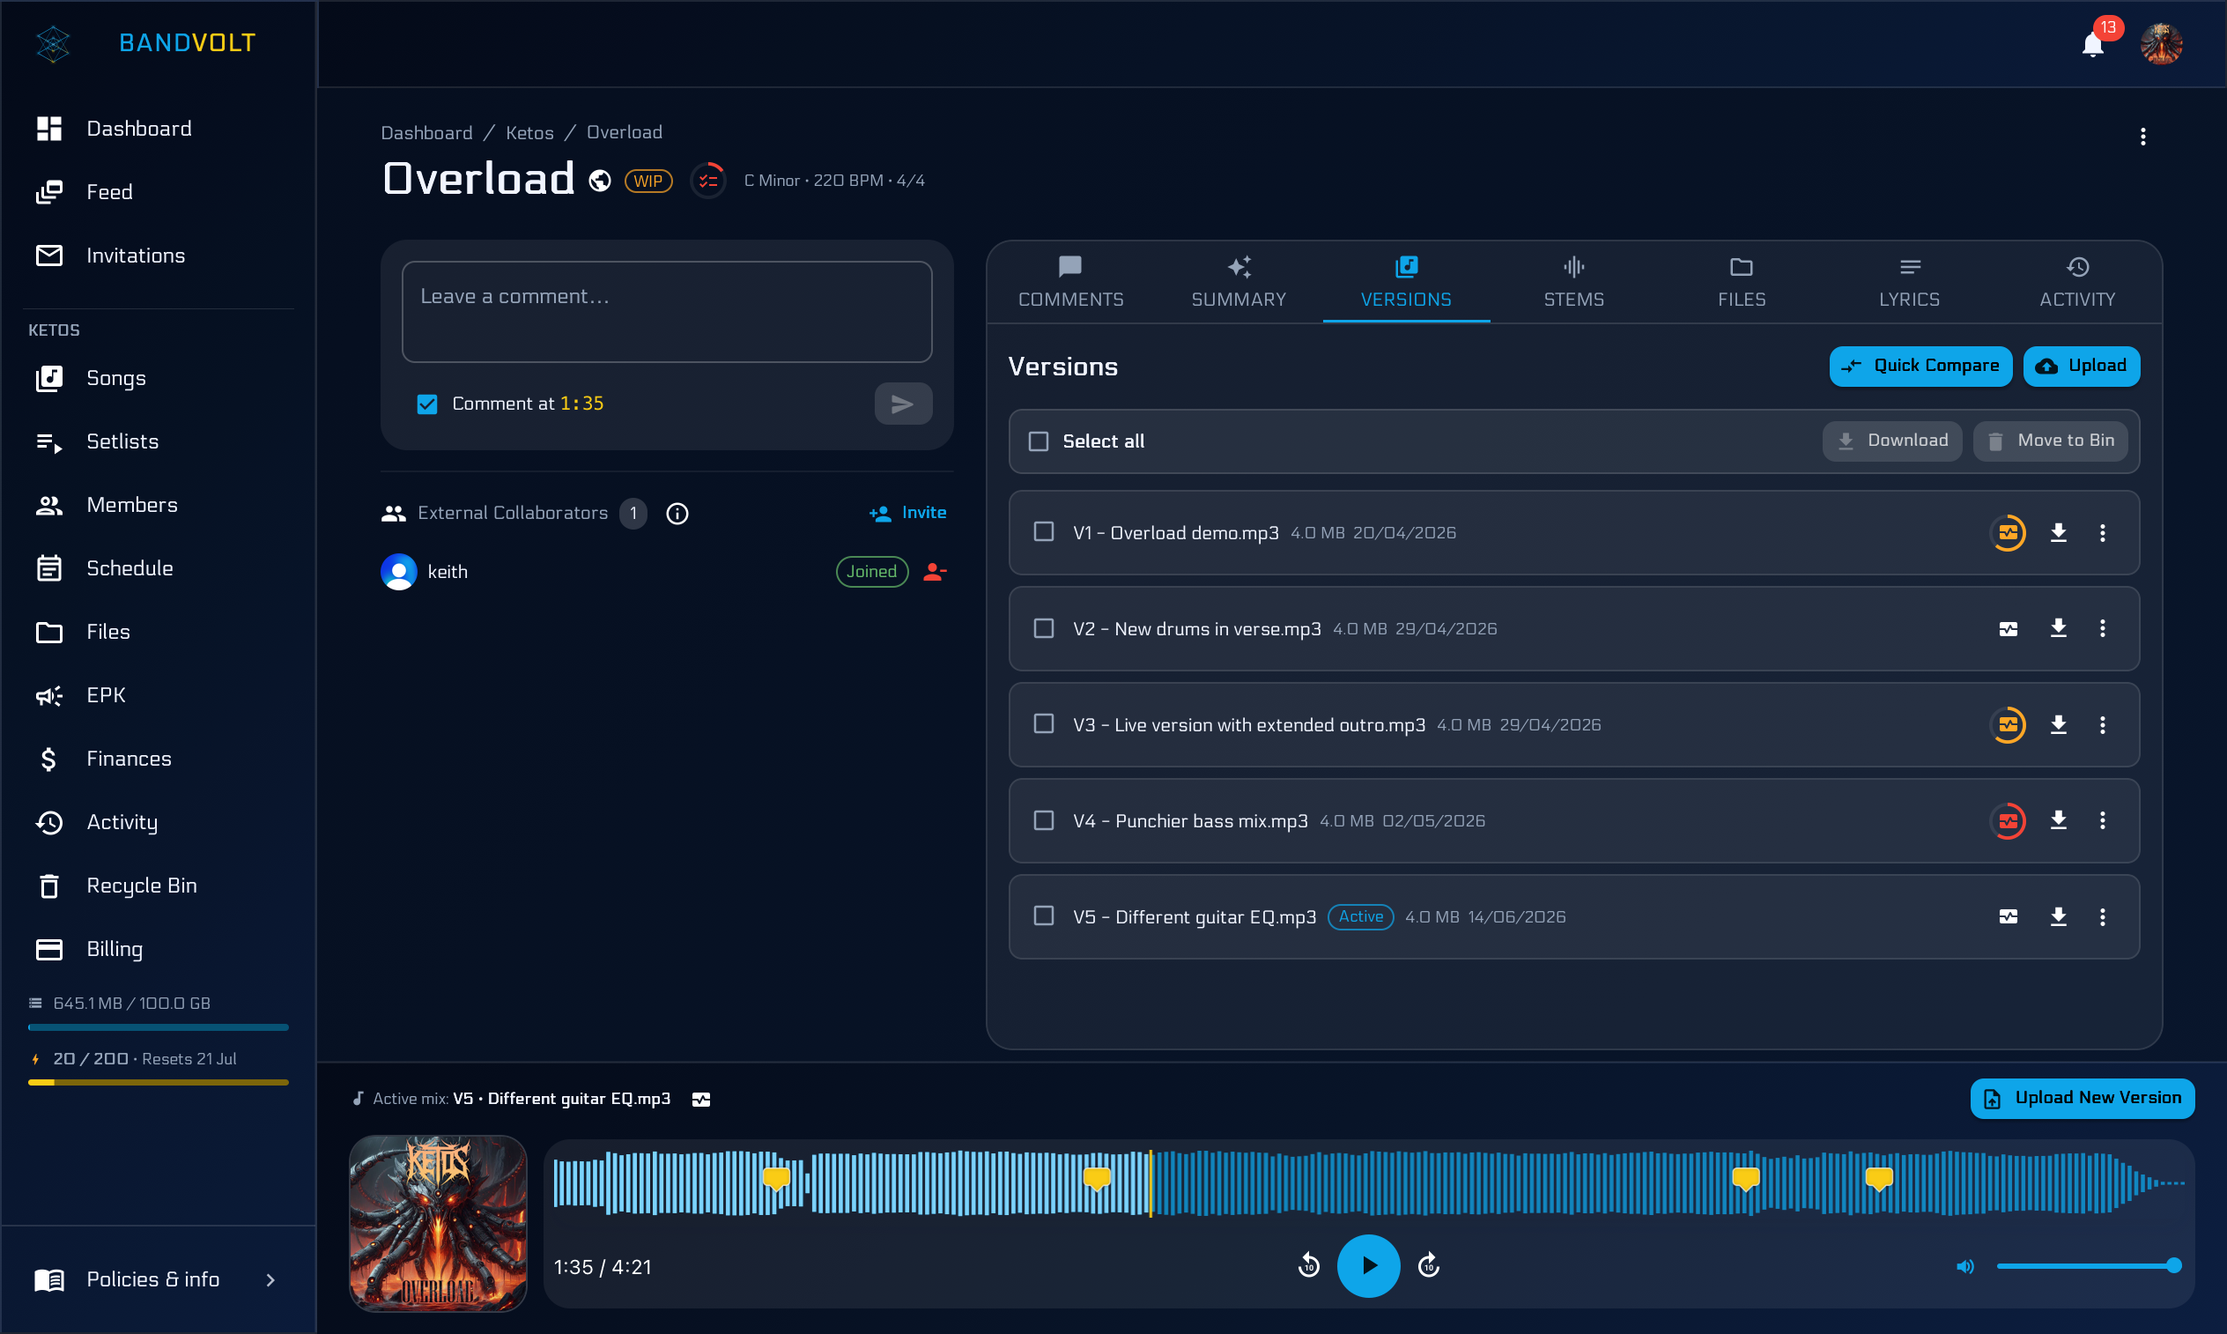This screenshot has height=1334, width=2227.
Task: Download V4 Punchier bass mix.mp3
Action: [x=2058, y=819]
